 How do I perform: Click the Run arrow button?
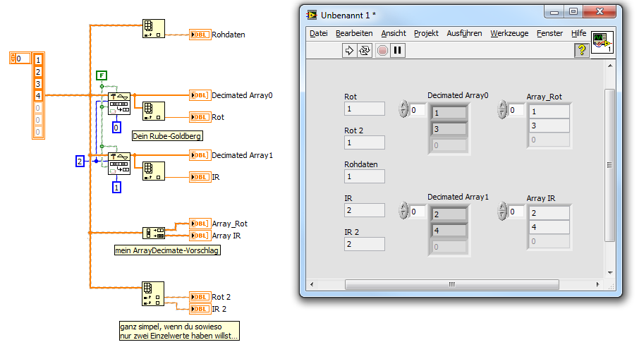(x=349, y=51)
